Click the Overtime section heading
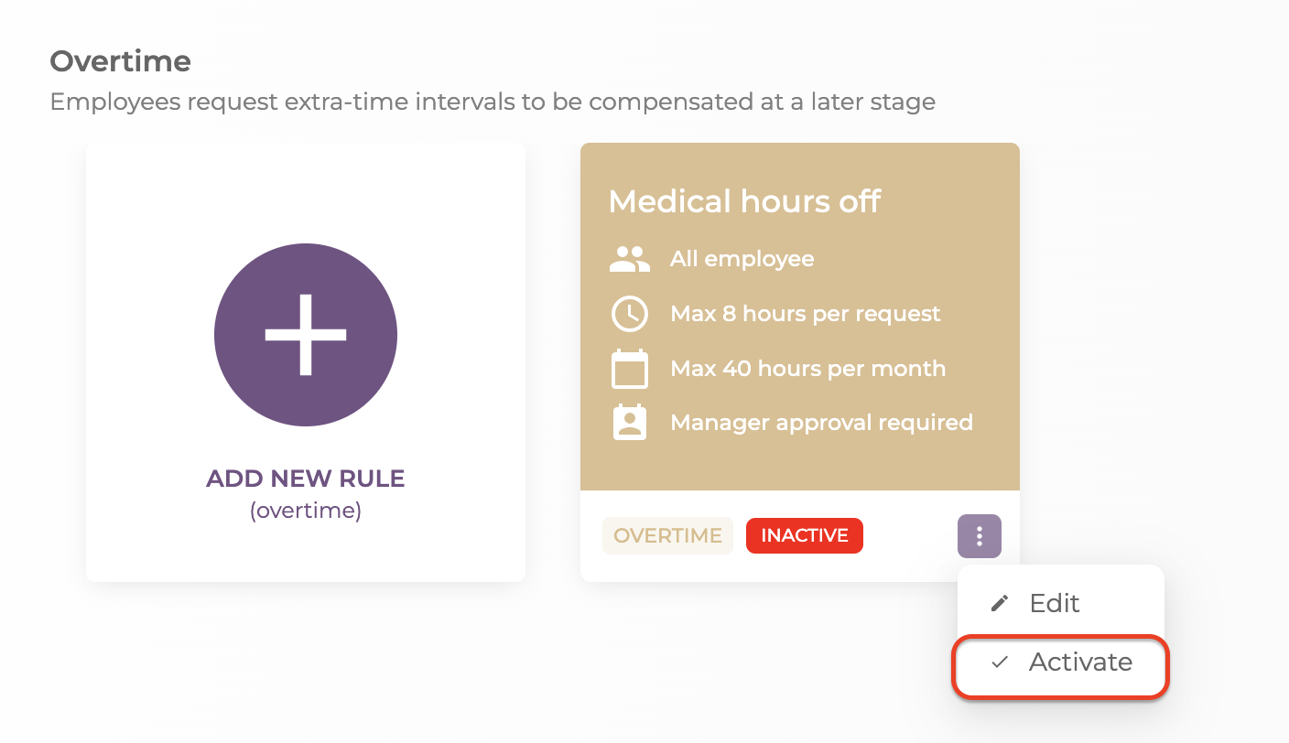 pos(120,61)
